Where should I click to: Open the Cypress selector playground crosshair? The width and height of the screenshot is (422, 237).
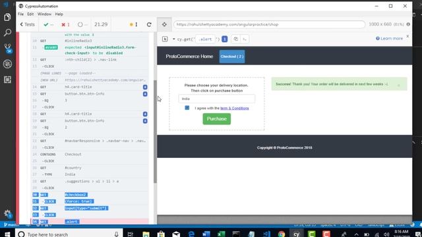[164, 24]
